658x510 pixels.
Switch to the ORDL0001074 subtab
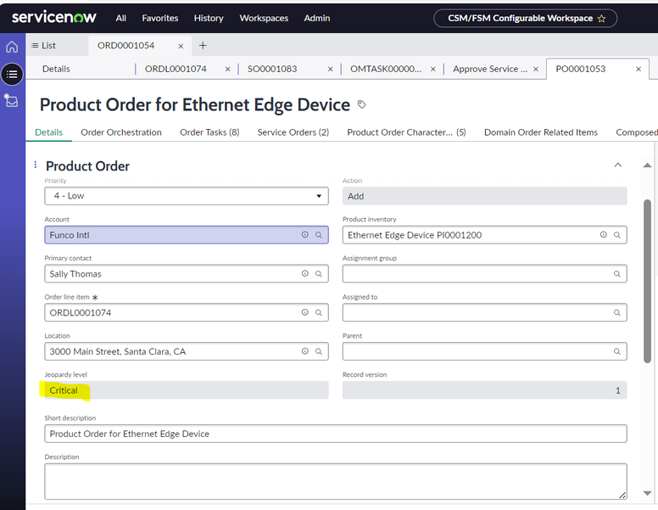click(x=176, y=69)
